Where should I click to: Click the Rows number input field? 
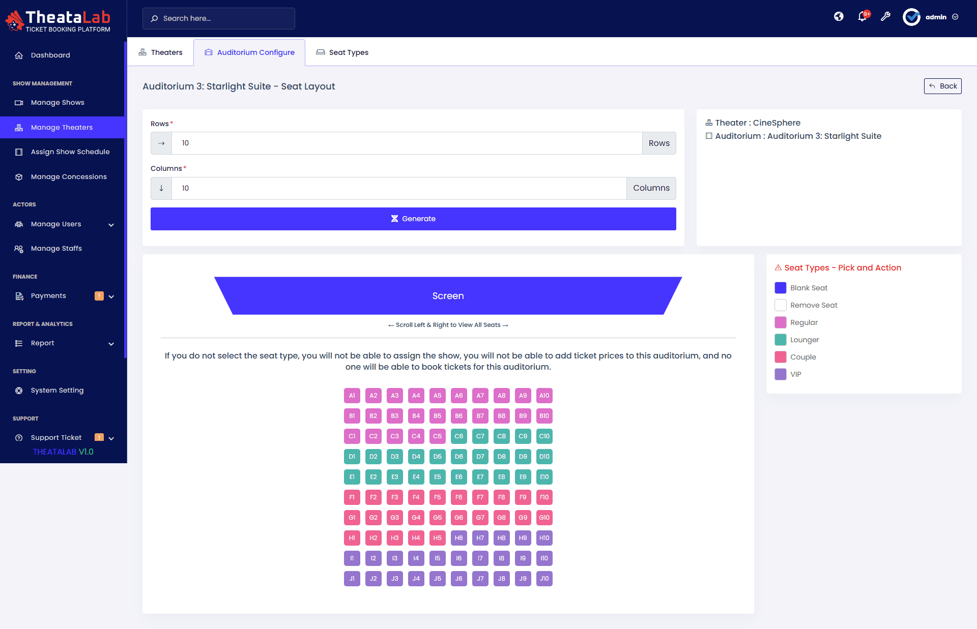406,143
